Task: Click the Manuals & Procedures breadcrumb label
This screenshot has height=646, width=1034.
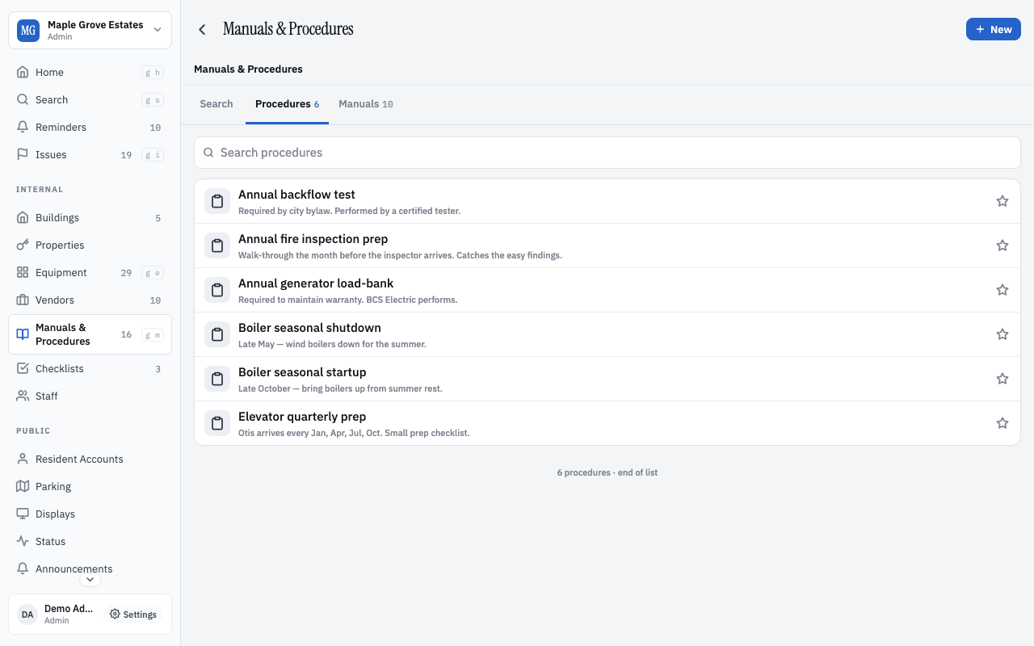Action: click(x=248, y=69)
